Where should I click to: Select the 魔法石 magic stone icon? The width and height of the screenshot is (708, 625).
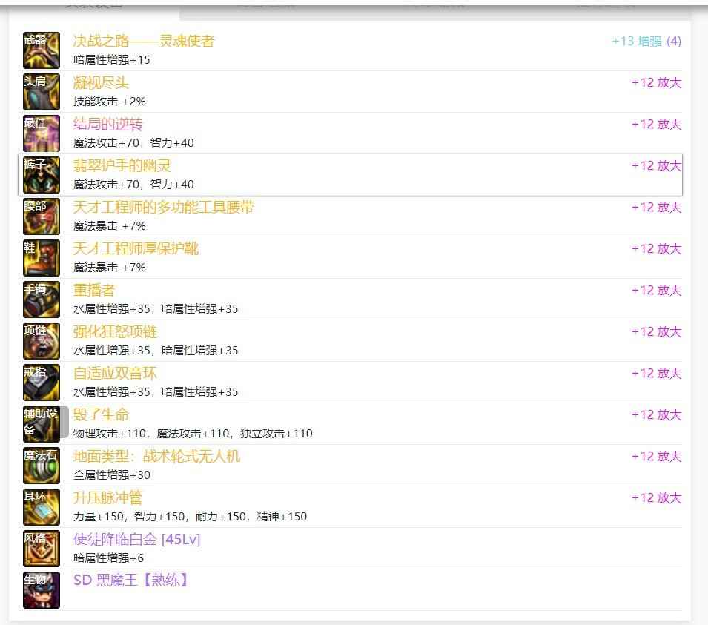point(41,466)
